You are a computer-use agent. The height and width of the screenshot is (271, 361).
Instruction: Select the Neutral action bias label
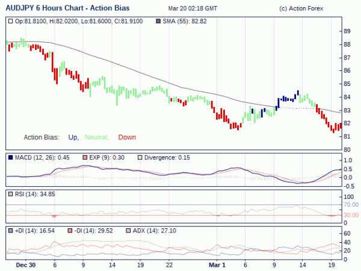(97, 138)
